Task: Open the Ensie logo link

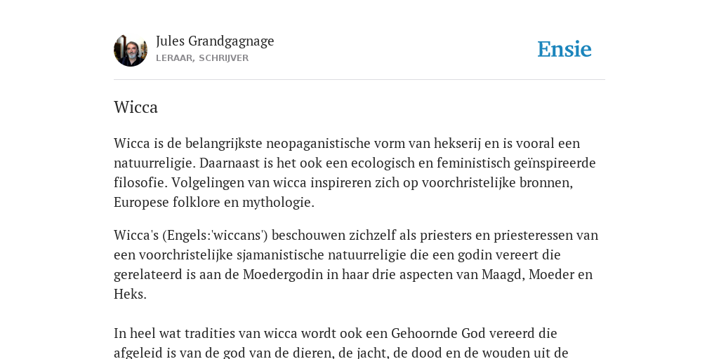Action: [x=564, y=50]
